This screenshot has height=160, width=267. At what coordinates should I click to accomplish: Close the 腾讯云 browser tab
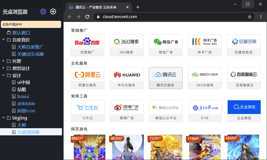click(x=127, y=7)
